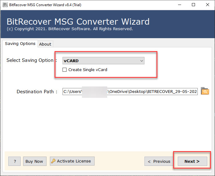This screenshot has width=215, height=176.
Task: Click the copyright 2021 BitRecover Software text
Action: (70, 29)
